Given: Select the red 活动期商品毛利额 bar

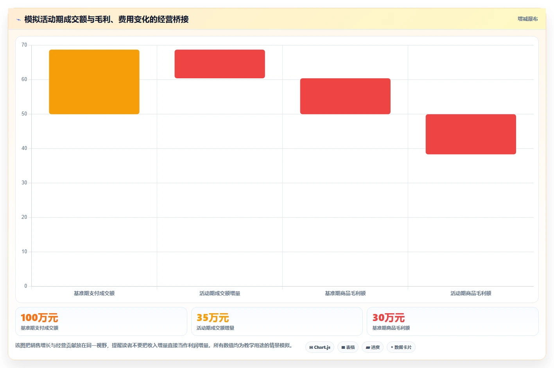Looking at the screenshot, I should tap(471, 134).
